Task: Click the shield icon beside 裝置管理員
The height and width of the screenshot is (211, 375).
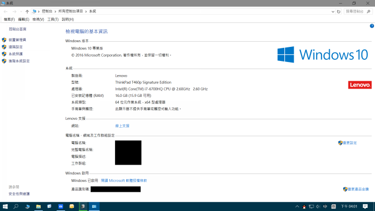Action: (x=4, y=40)
